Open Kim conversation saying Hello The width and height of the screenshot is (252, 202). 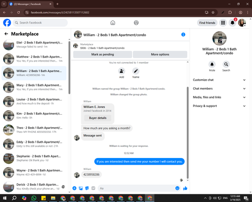click(34, 116)
